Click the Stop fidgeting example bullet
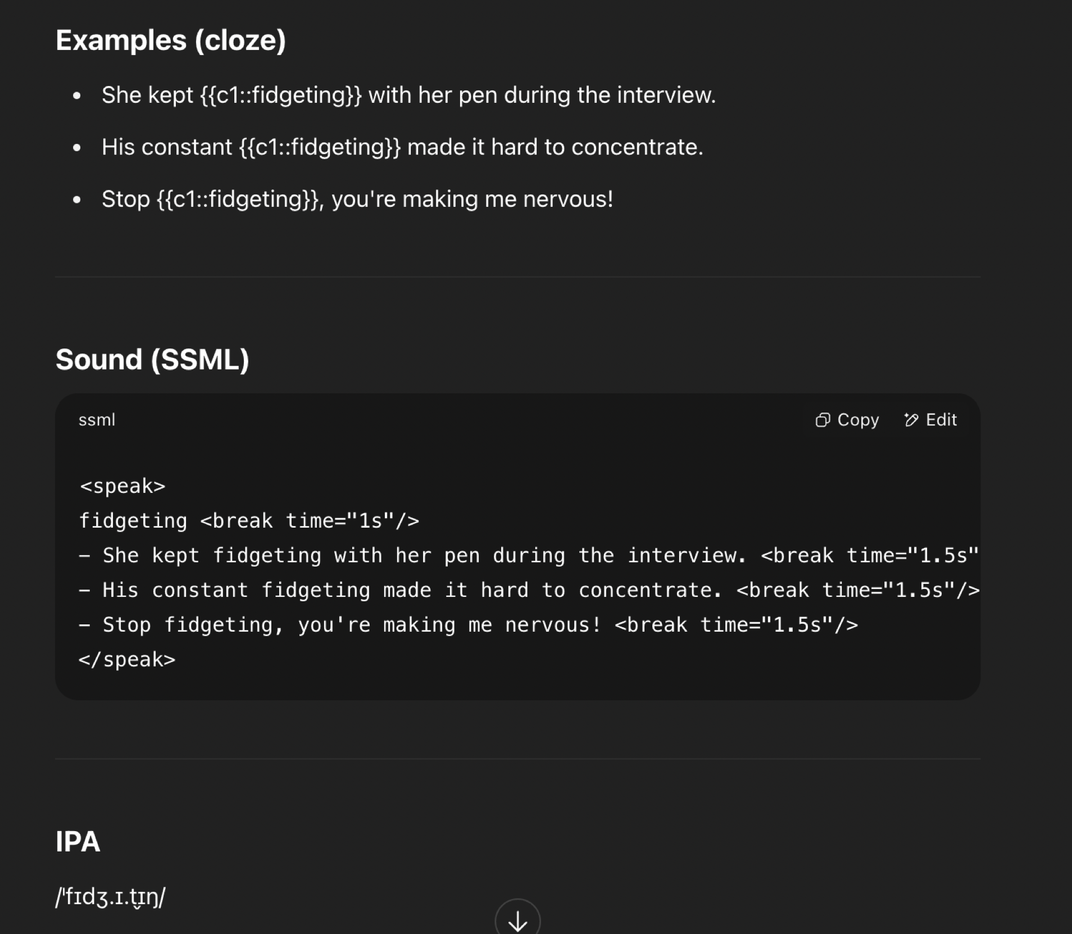1072x934 pixels. click(358, 198)
